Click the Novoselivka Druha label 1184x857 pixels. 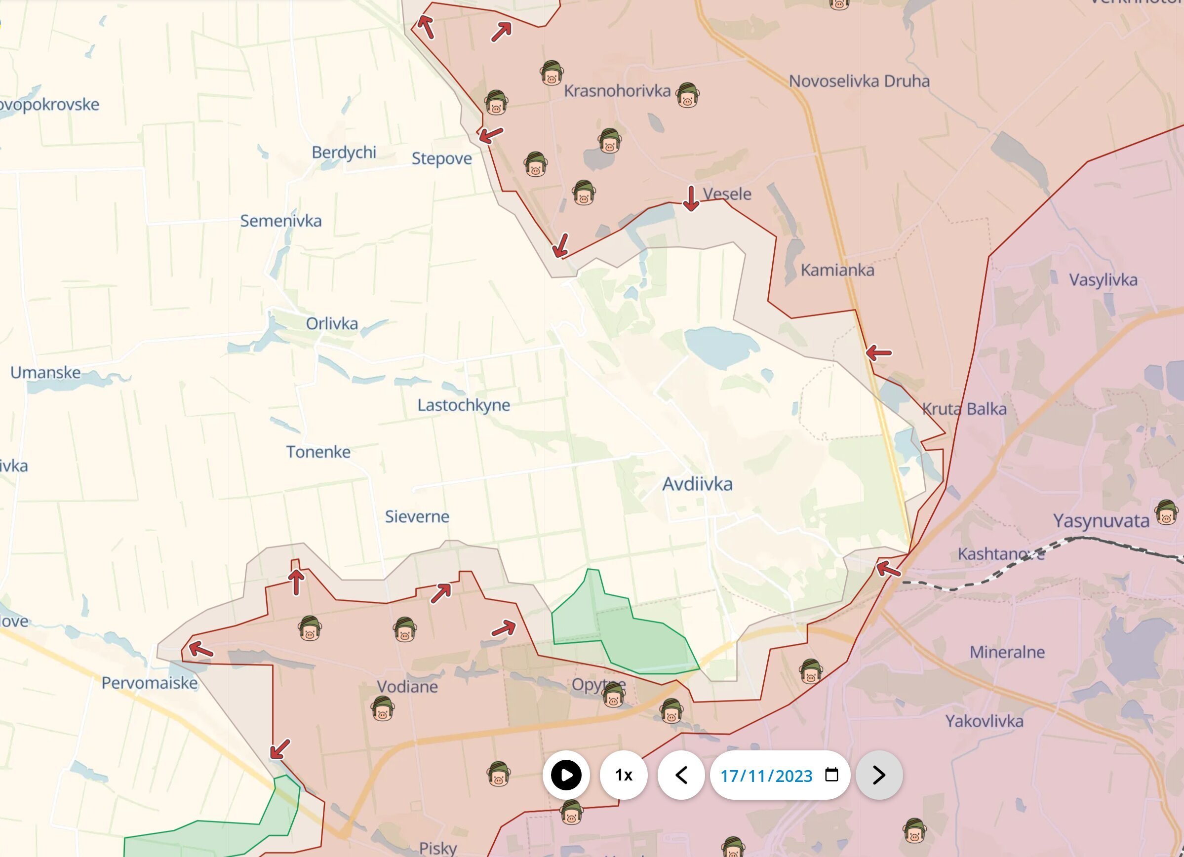click(859, 81)
